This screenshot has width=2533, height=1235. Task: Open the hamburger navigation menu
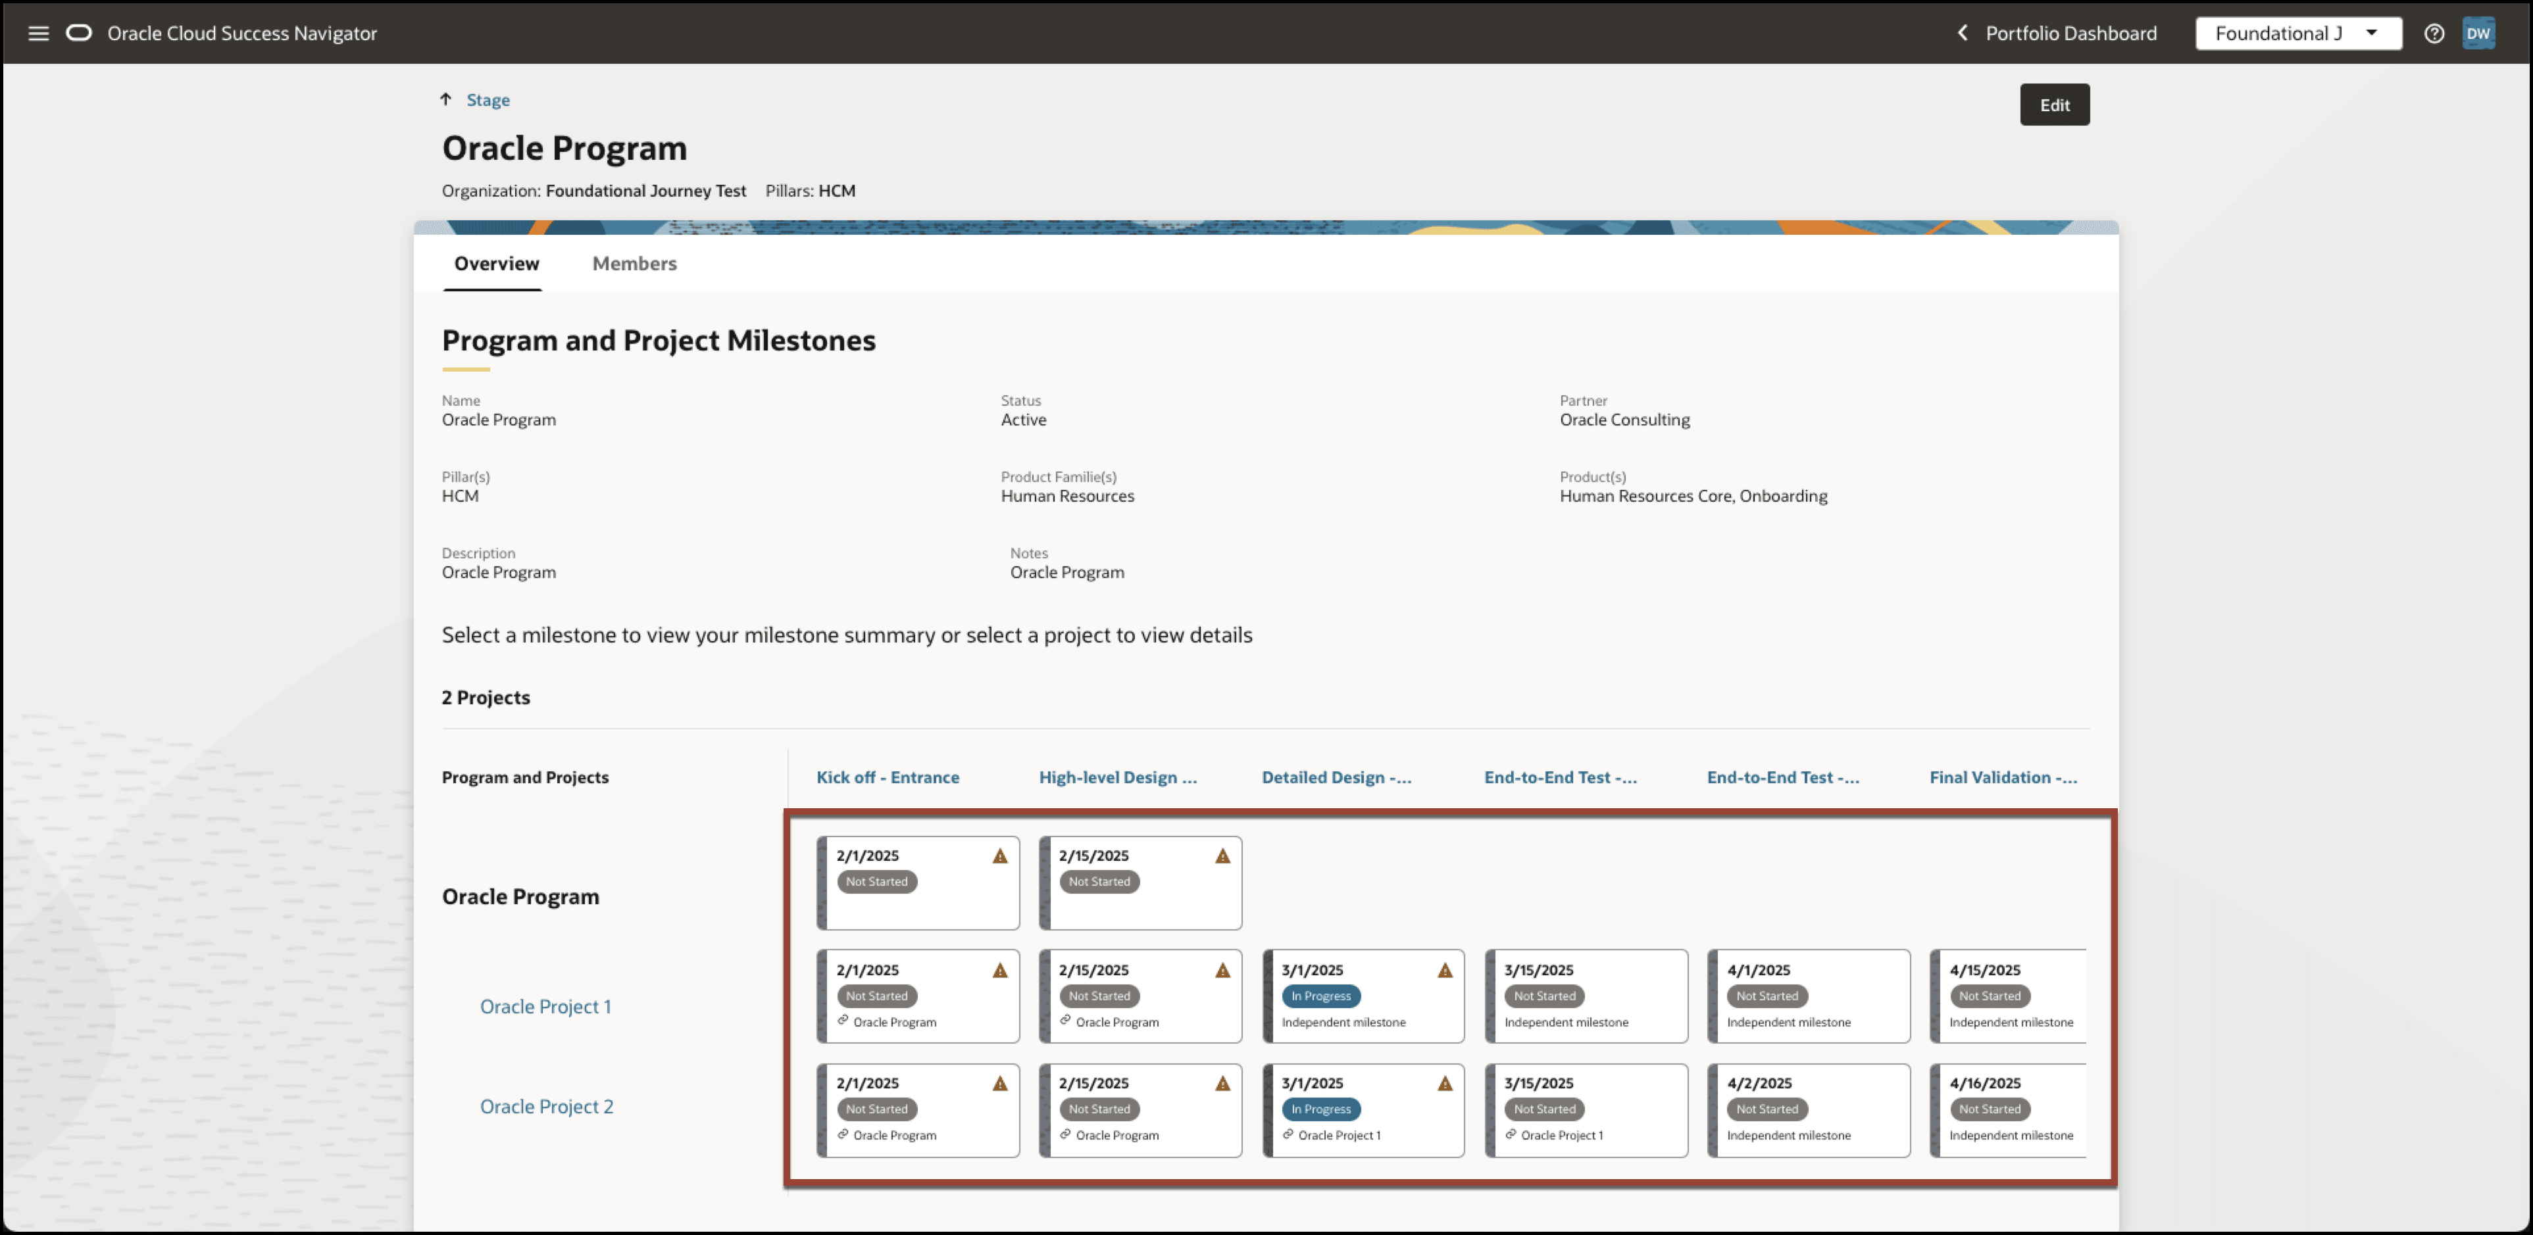pos(38,34)
